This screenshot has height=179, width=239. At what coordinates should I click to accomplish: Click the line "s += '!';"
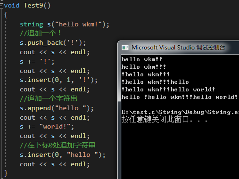click(37, 61)
